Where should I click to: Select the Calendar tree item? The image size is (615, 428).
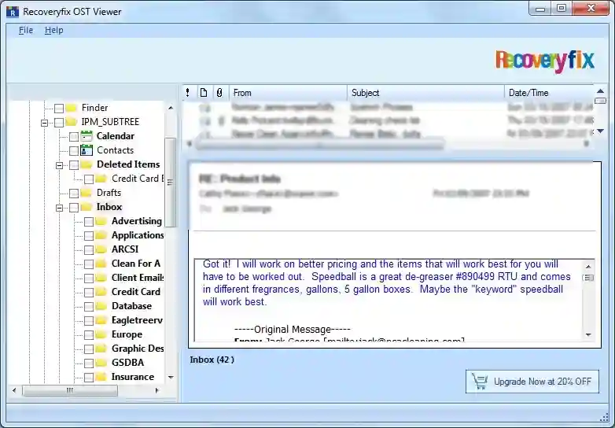tap(116, 136)
